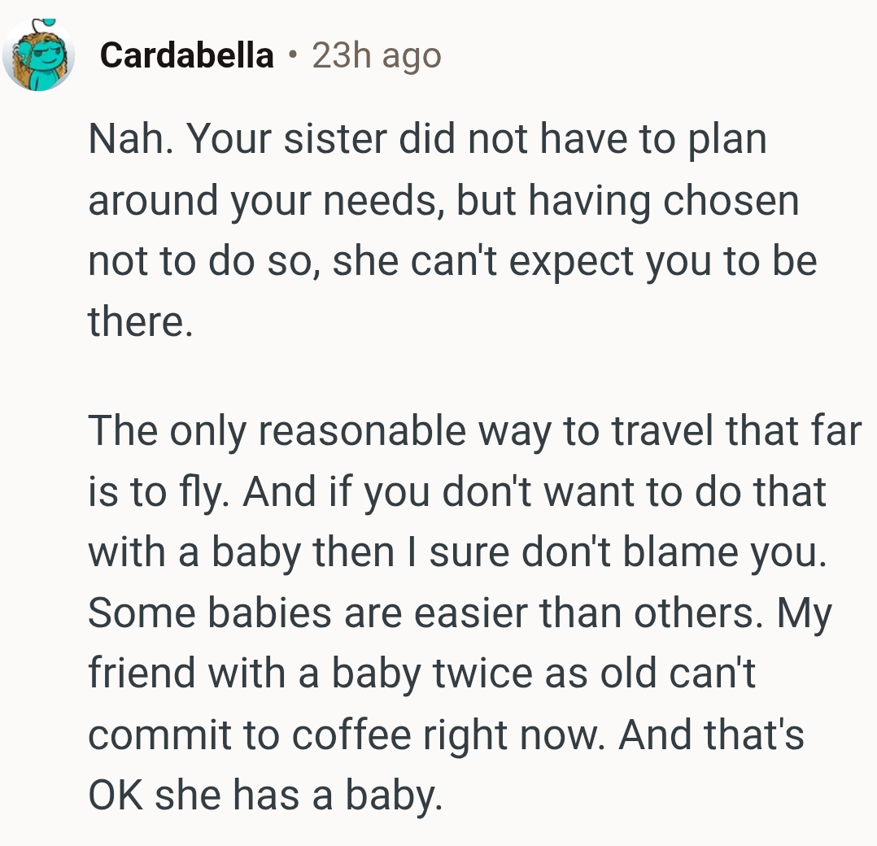This screenshot has height=846, width=877.
Task: Click the line "around your needs, but having chosen"
Action: point(443,200)
